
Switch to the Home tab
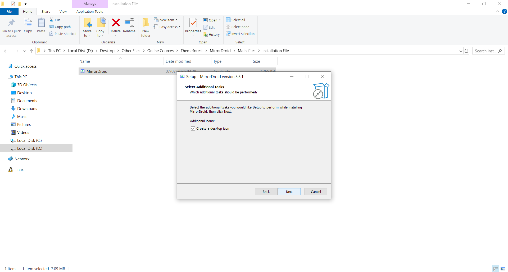pos(28,11)
